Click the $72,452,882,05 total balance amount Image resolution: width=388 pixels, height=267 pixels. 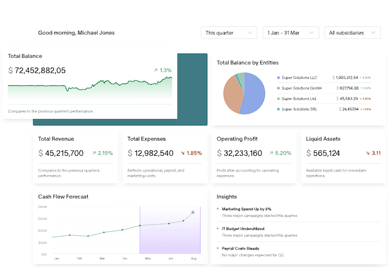(x=37, y=70)
